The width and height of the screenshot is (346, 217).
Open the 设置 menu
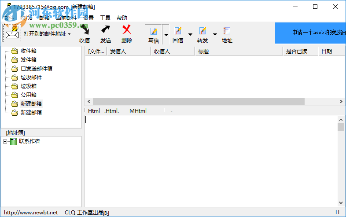point(88,18)
